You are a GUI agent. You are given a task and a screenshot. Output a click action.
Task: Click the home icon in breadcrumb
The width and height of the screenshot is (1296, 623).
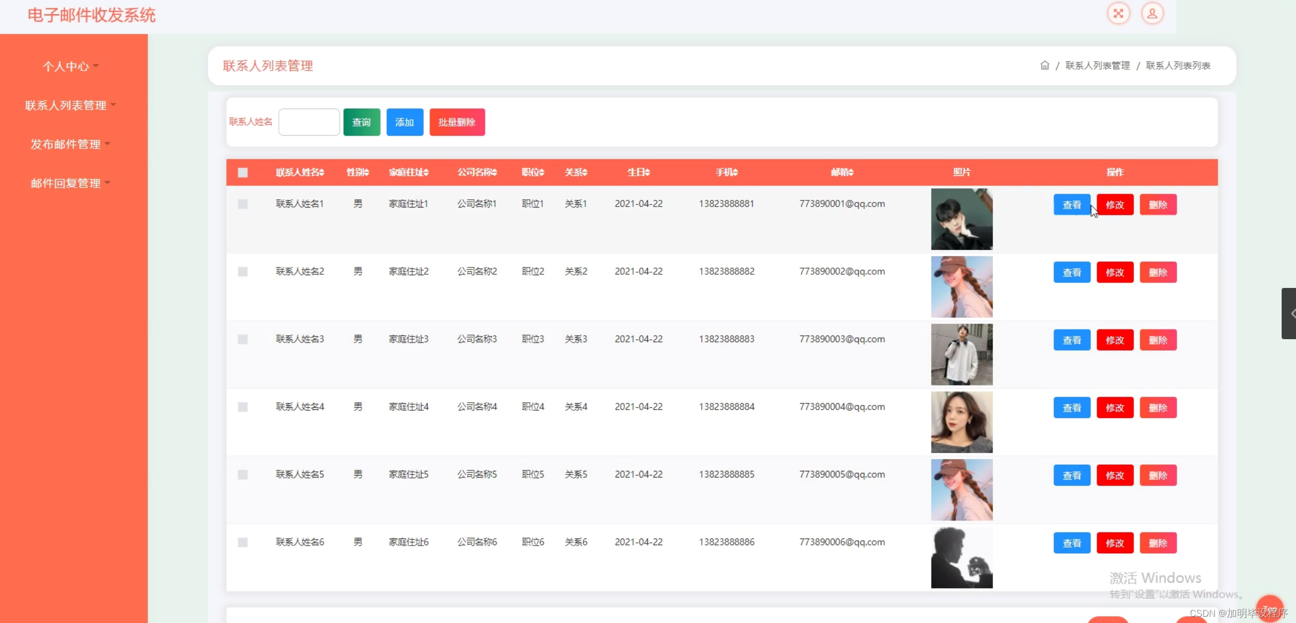coord(1044,66)
